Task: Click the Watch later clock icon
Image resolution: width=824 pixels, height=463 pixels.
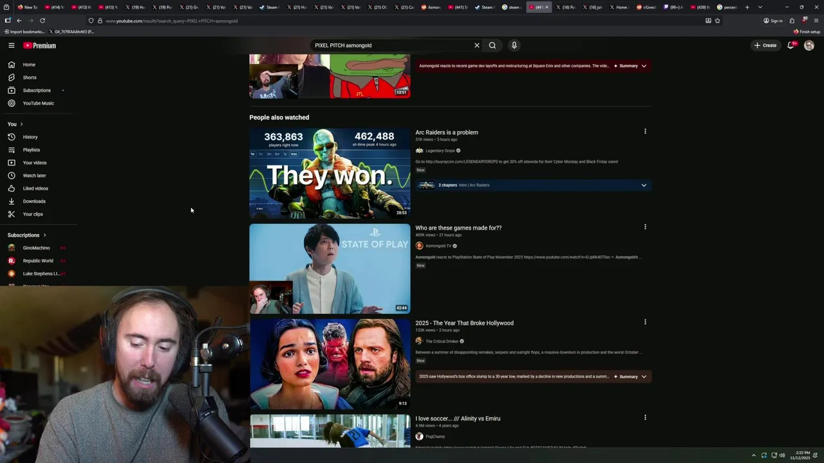Action: pos(11,176)
